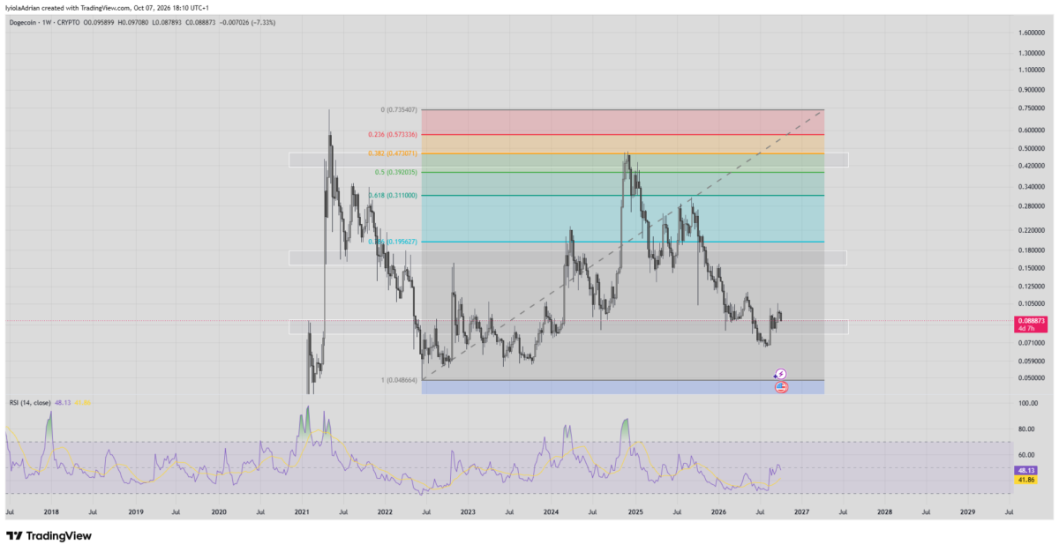
Task: Click the US flag economic event icon
Action: pyautogui.click(x=781, y=387)
